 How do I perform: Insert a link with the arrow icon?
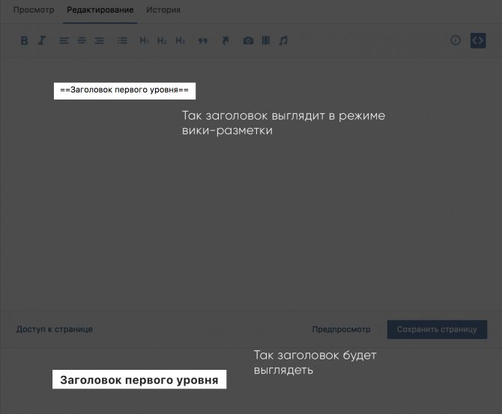coord(226,40)
